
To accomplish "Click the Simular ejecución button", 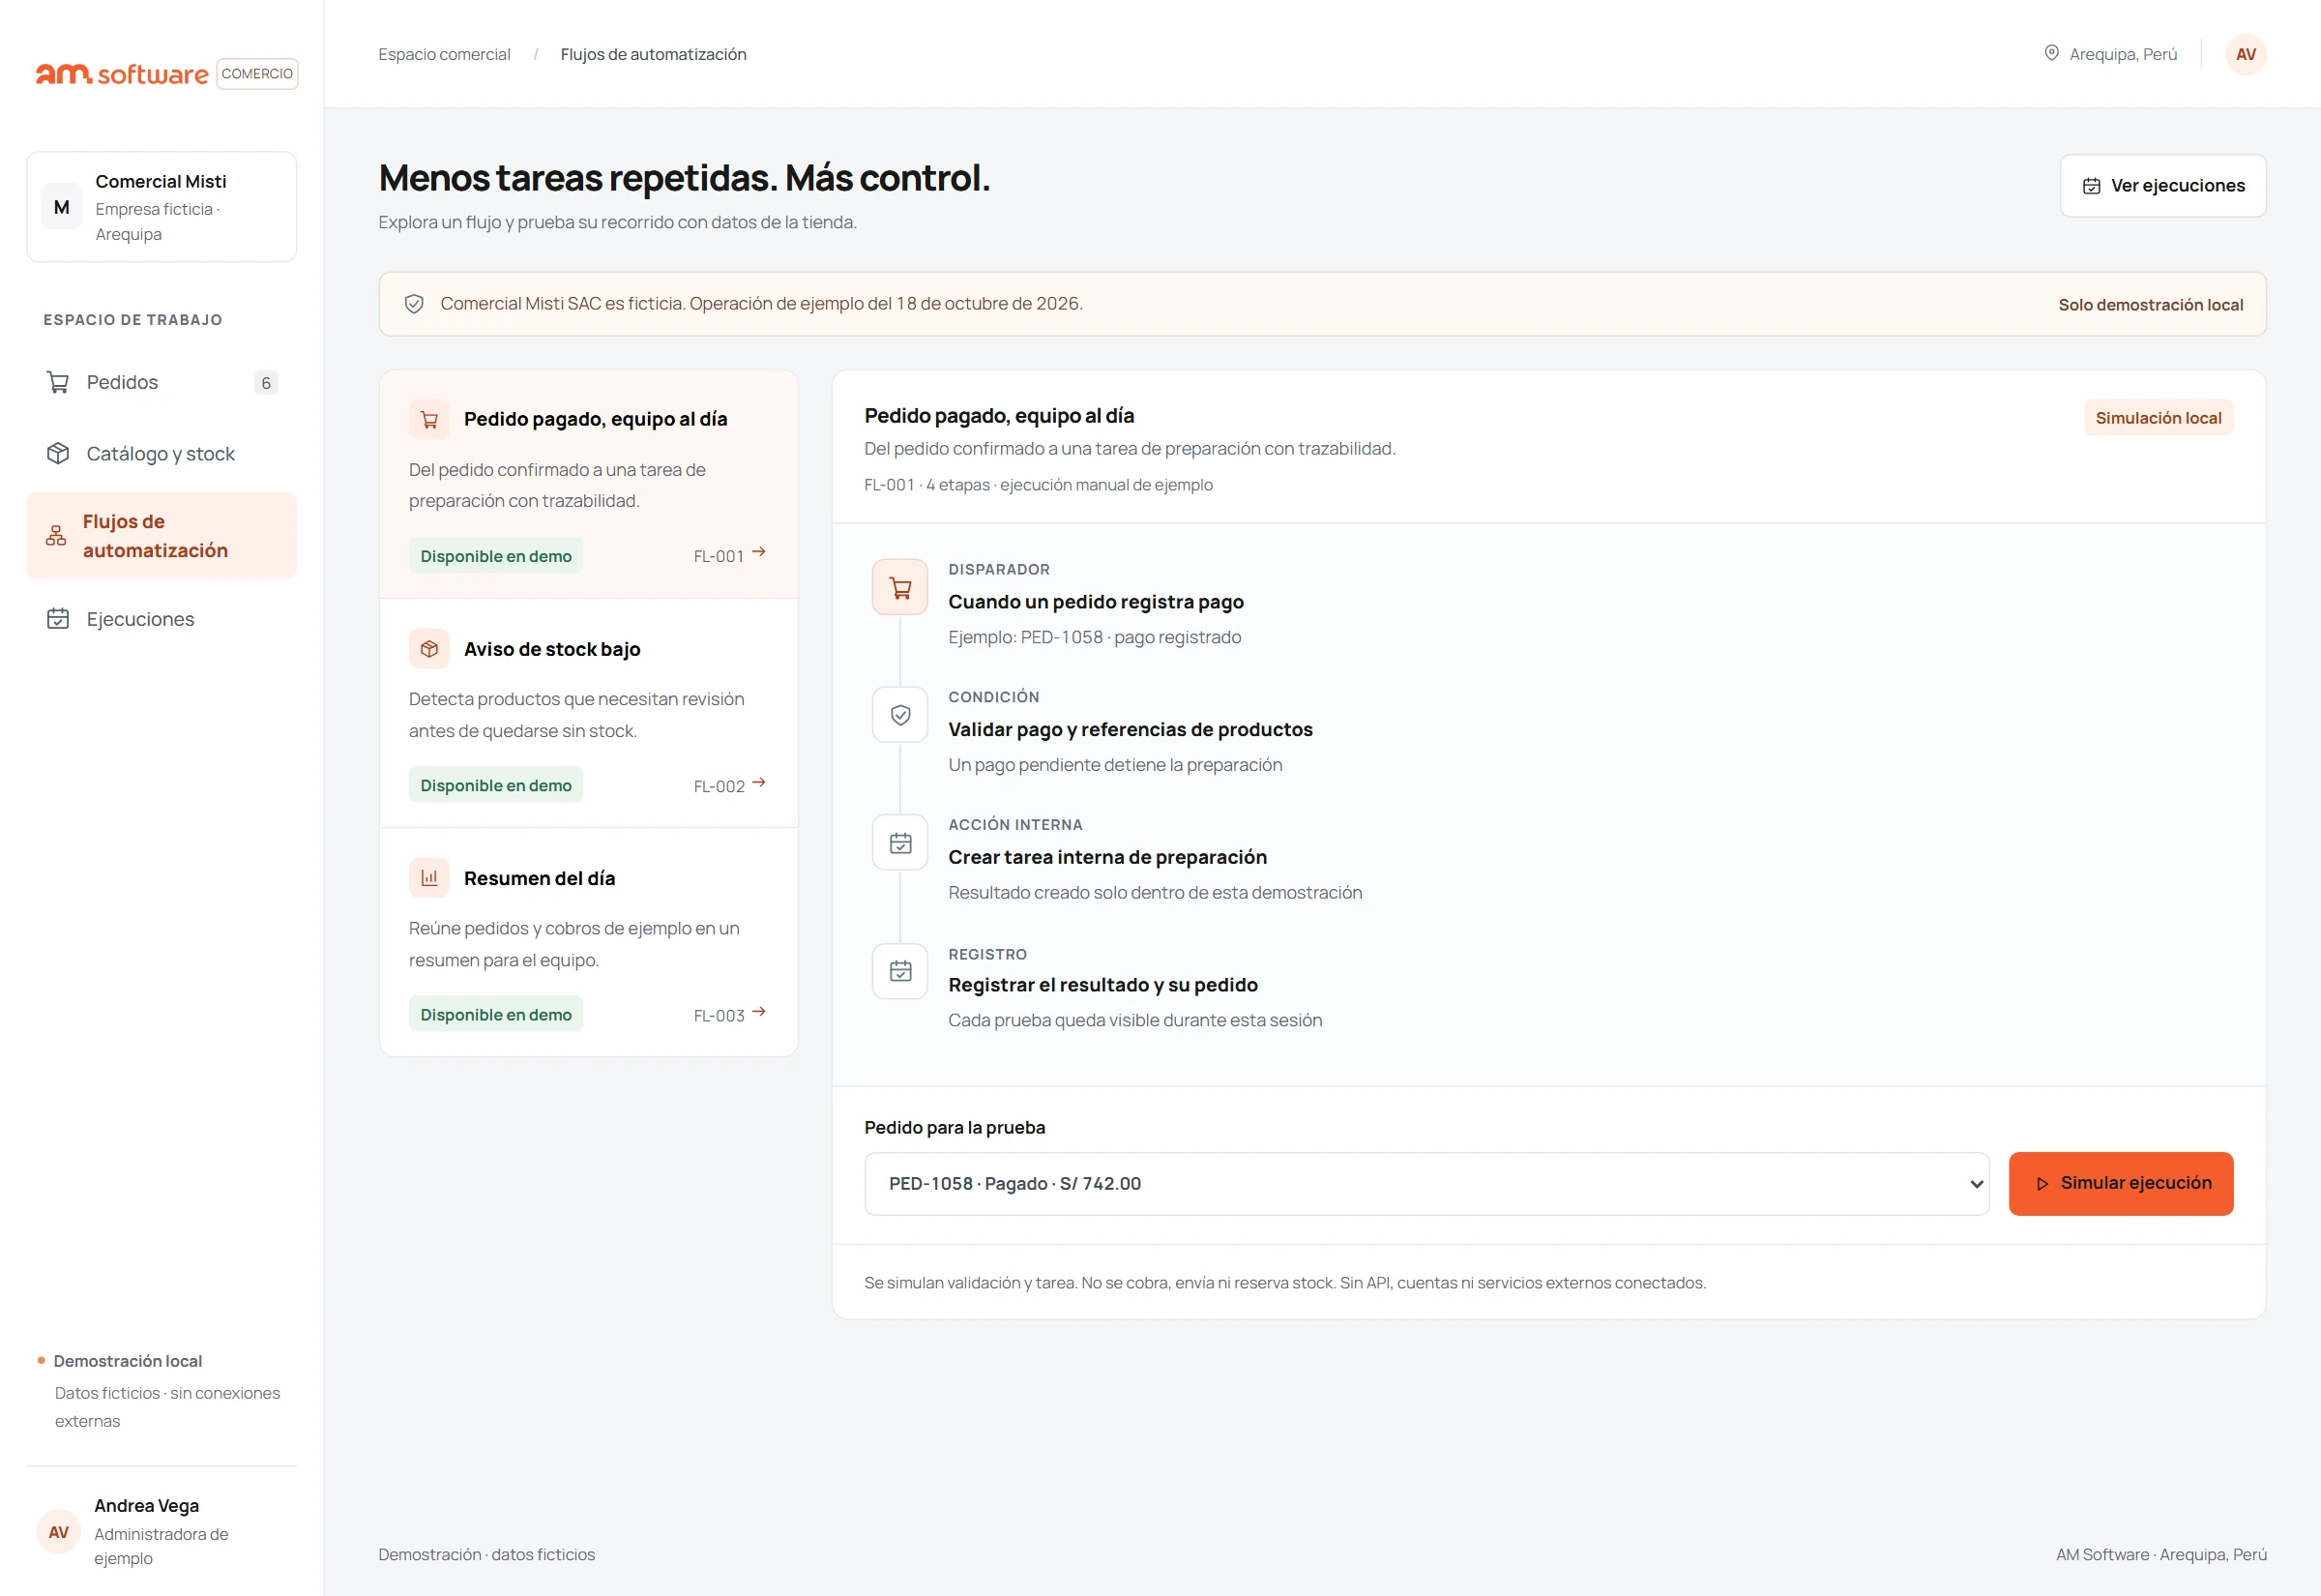I will pos(2120,1183).
